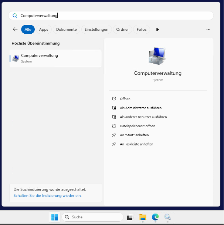Click Schalten Sie die Indizierung wieder ein link
The image size is (224, 225).
pos(47,196)
